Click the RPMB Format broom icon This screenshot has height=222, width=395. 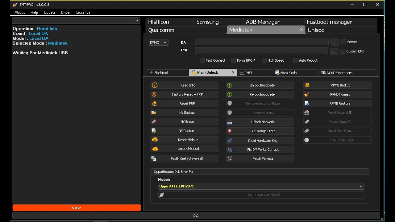306,94
